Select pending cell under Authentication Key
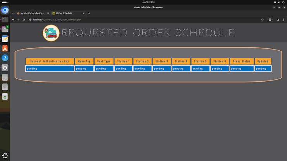Viewport: 287px width, 161px height. [x=50, y=69]
